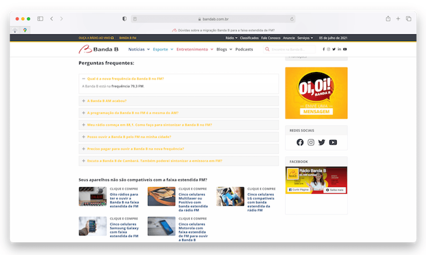This screenshot has height=255, width=426.
Task: Toggle the Safari sidebar button
Action: tap(40, 19)
